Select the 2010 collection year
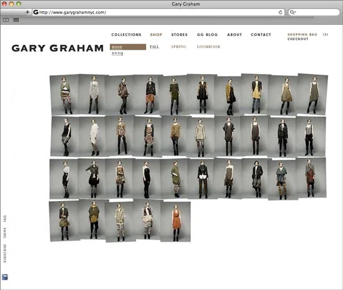 click(x=128, y=47)
